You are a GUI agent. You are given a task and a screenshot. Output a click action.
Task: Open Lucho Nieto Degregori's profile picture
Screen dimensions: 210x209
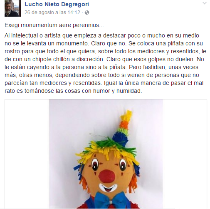tap(13, 8)
